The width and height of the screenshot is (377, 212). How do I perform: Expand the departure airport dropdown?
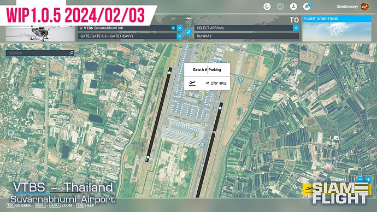[x=180, y=28]
